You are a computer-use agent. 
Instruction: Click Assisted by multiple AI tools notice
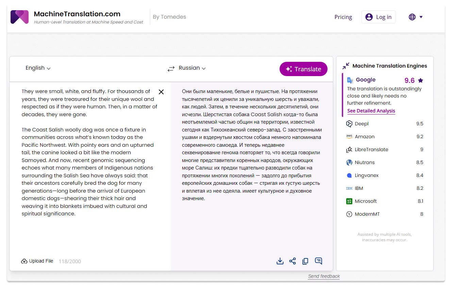[384, 237]
